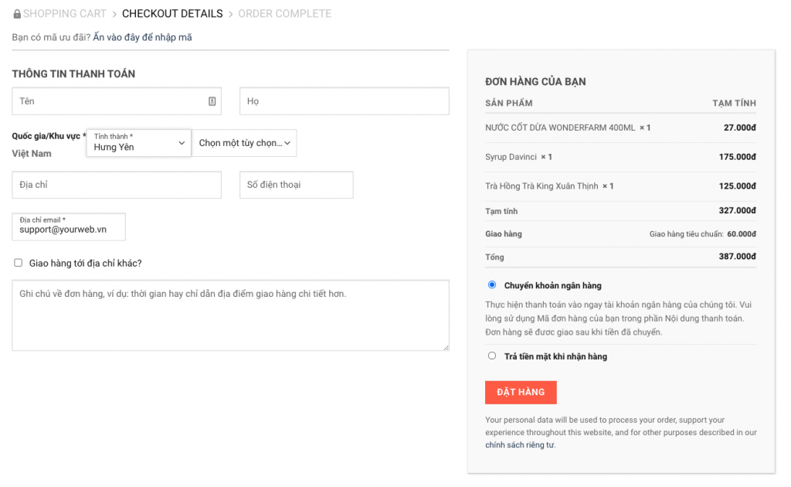
Task: Focus the Họ input field
Action: [344, 101]
